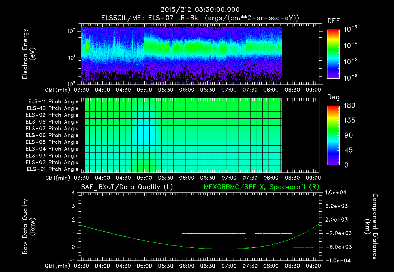Image resolution: width=394 pixels, height=272 pixels.
Task: Click the 45 value on Deg scale
Action: (x=349, y=150)
